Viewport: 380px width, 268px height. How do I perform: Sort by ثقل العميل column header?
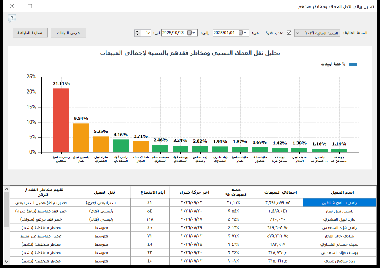click(101, 192)
